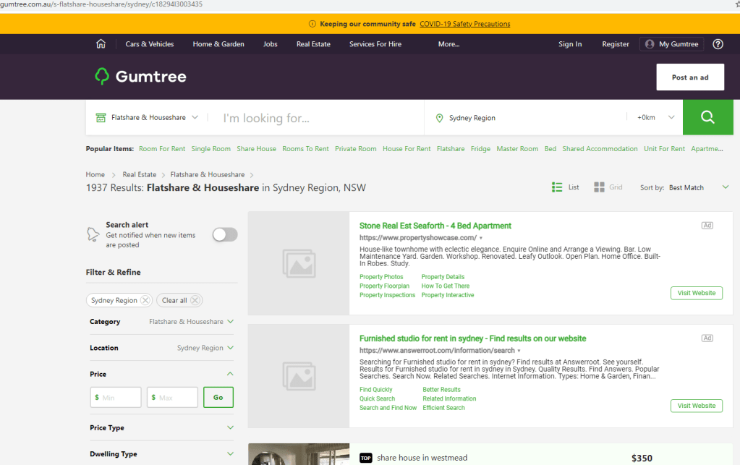Toggle the Search alert switch
This screenshot has width=740, height=465.
point(224,234)
